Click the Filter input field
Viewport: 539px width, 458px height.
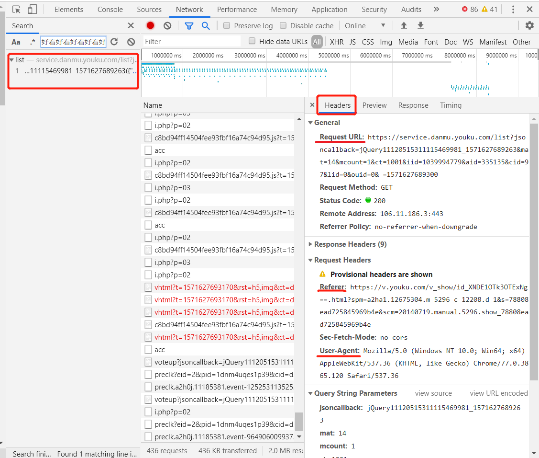click(x=191, y=42)
